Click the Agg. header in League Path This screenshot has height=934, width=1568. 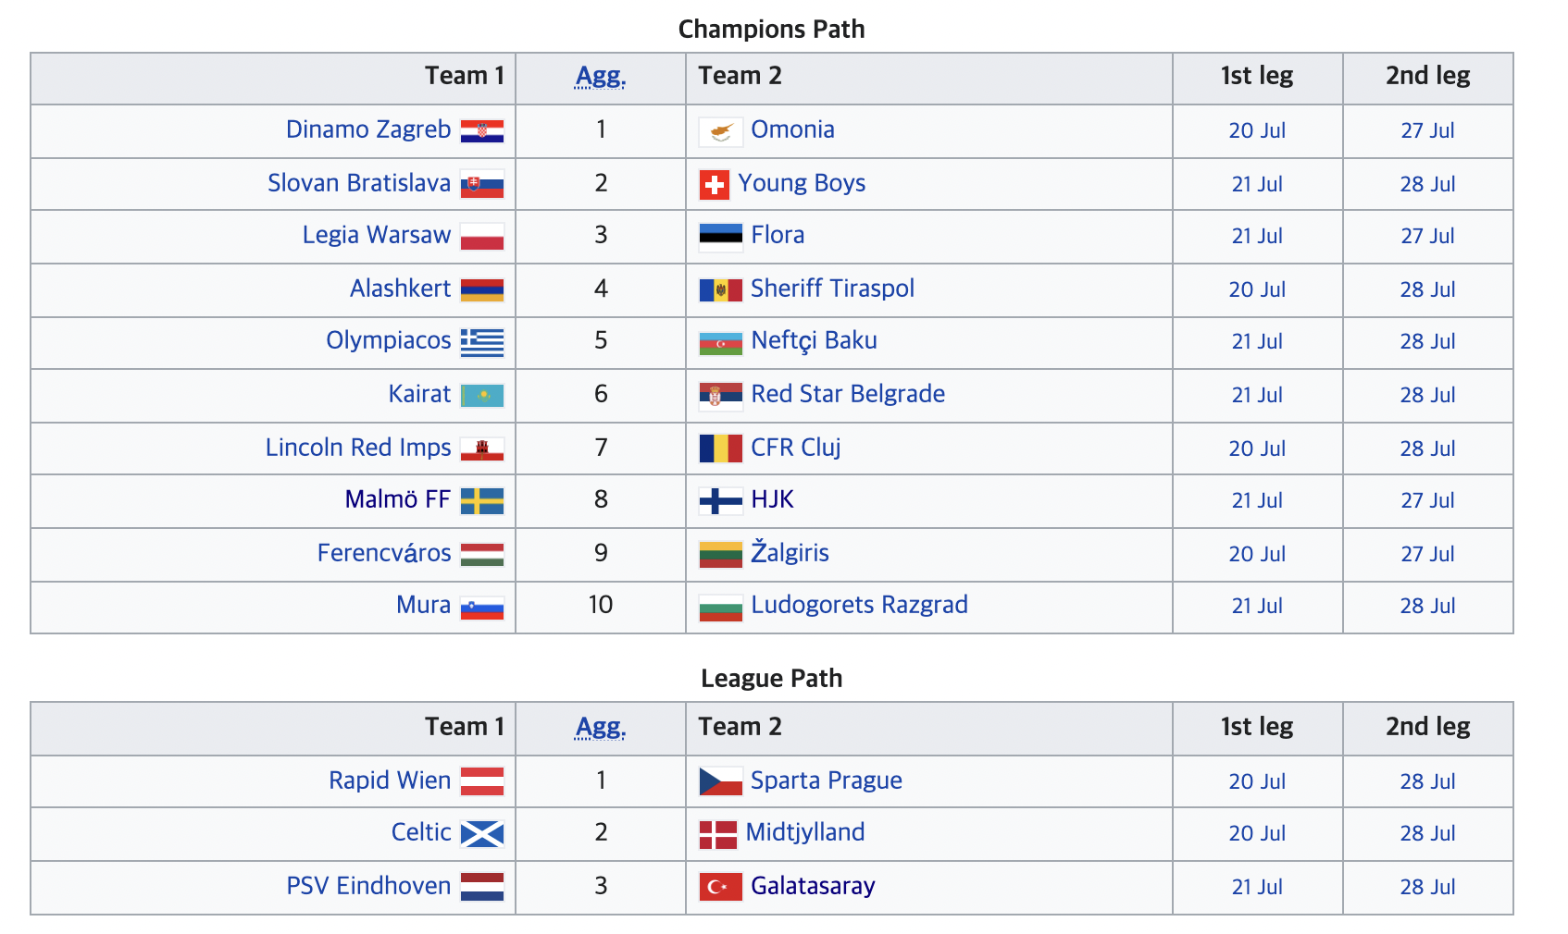point(601,728)
